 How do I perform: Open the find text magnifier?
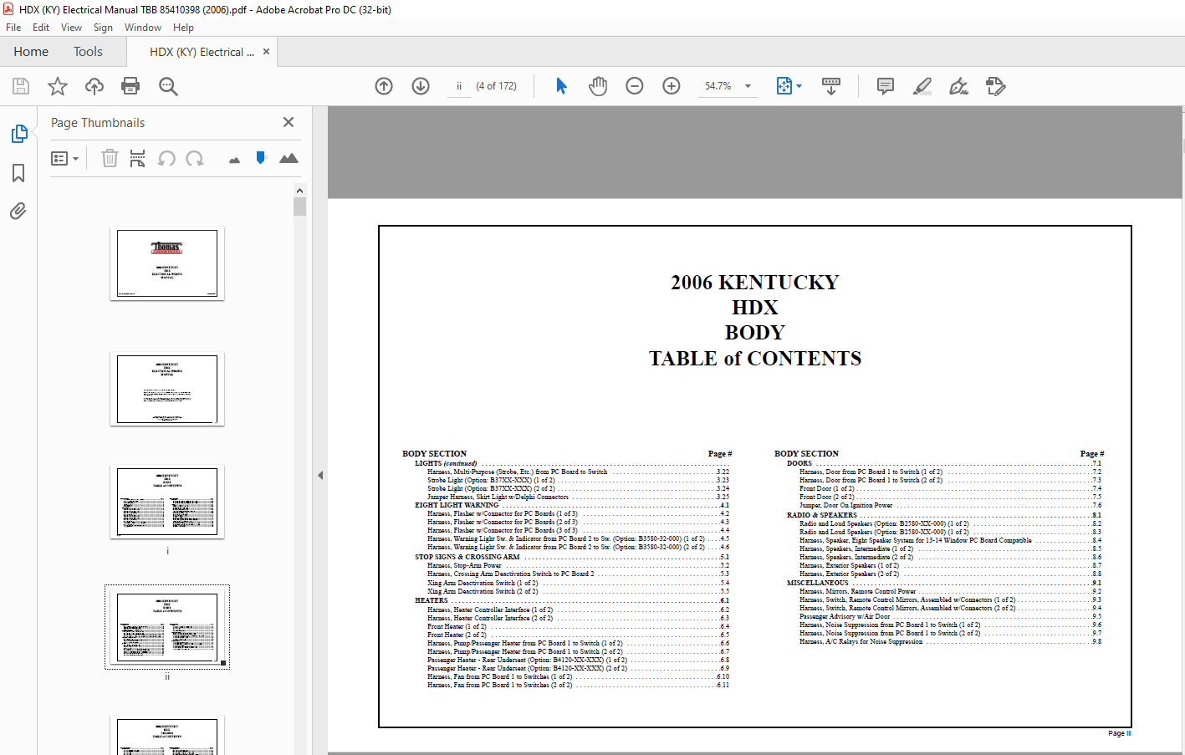coord(168,86)
